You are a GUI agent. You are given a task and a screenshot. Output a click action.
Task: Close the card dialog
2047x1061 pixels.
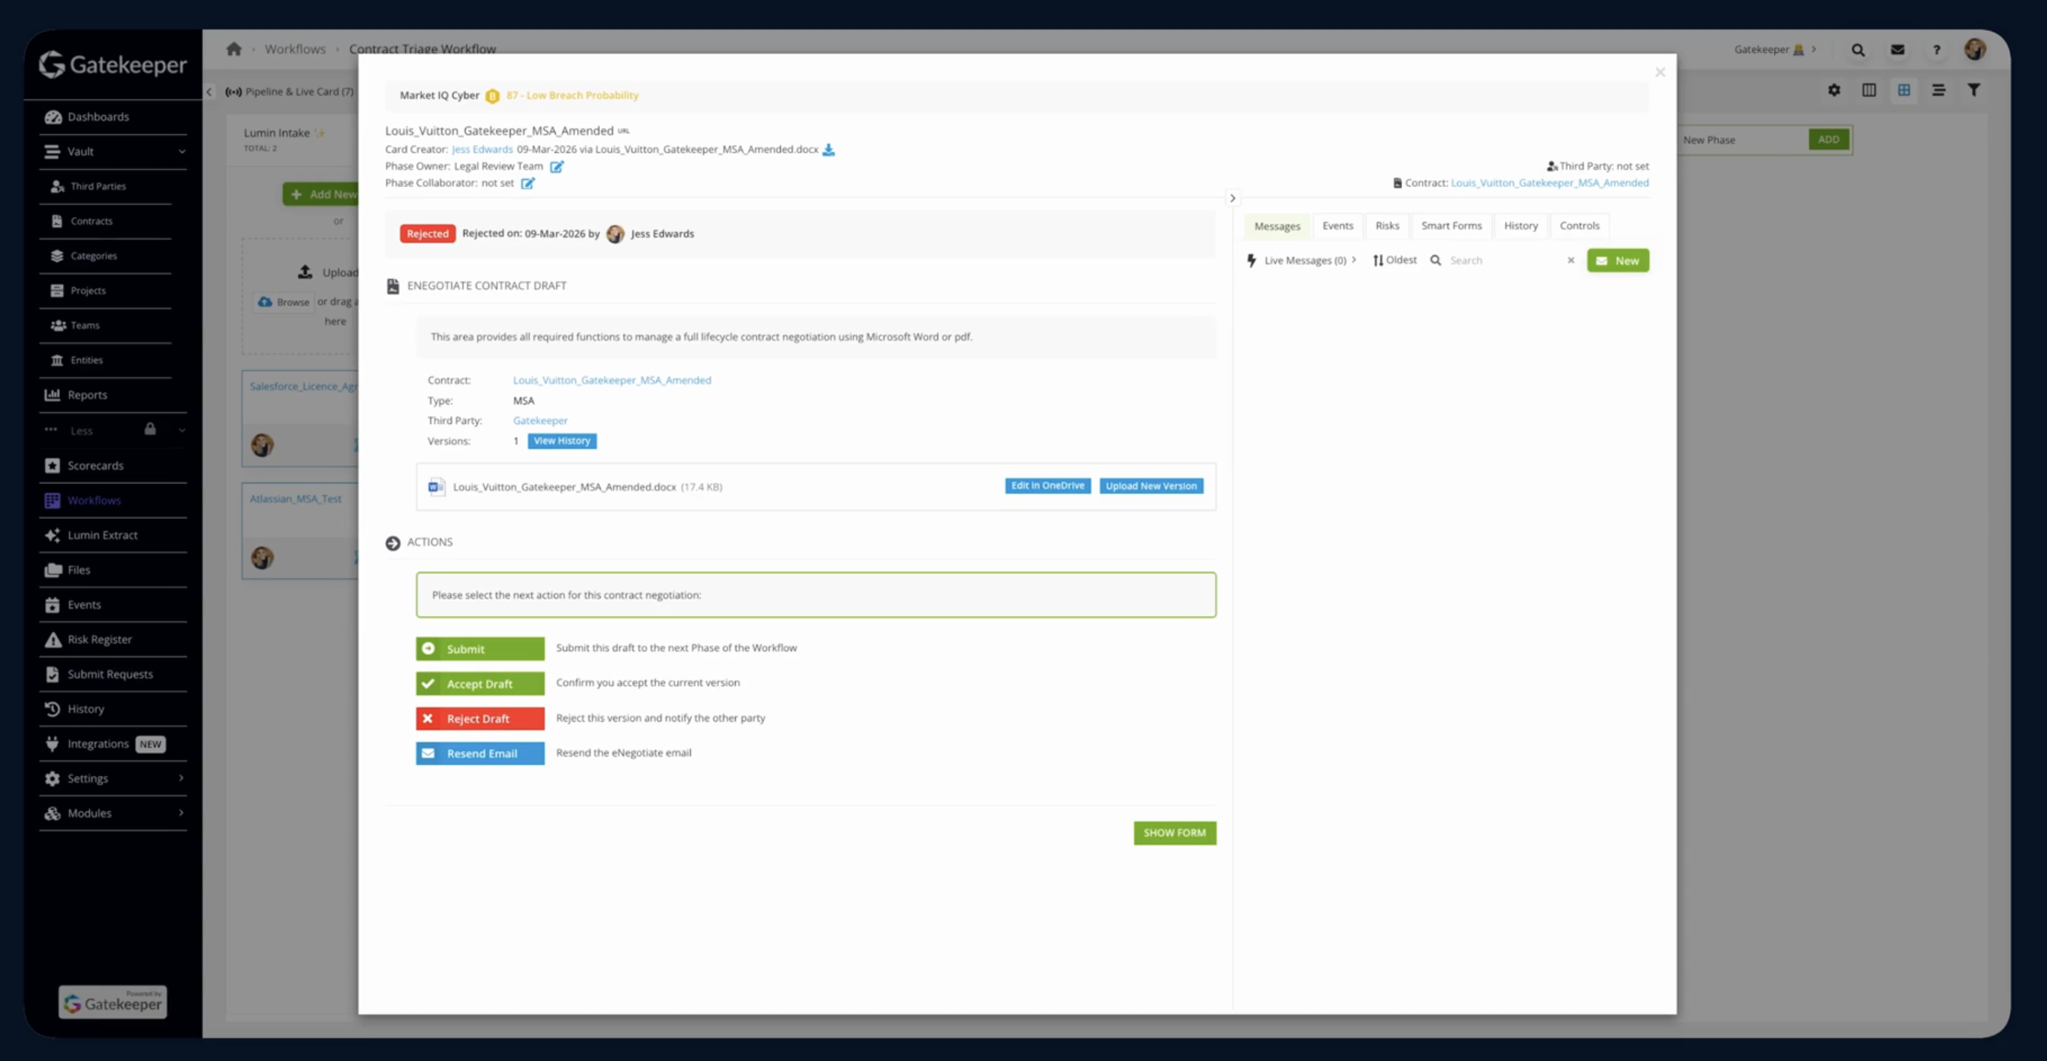[1660, 72]
